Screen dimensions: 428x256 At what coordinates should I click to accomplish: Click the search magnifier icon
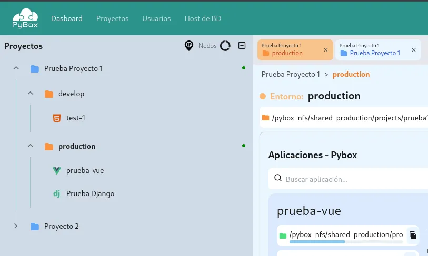[x=278, y=178]
